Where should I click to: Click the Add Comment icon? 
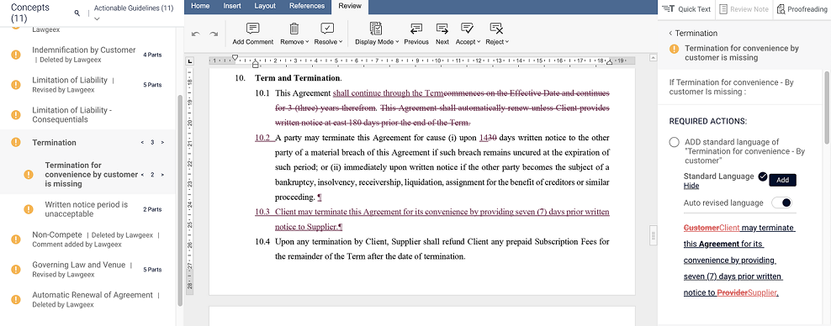(x=253, y=29)
